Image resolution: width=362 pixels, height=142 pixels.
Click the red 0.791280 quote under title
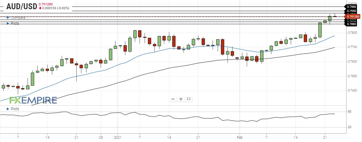[46, 4]
